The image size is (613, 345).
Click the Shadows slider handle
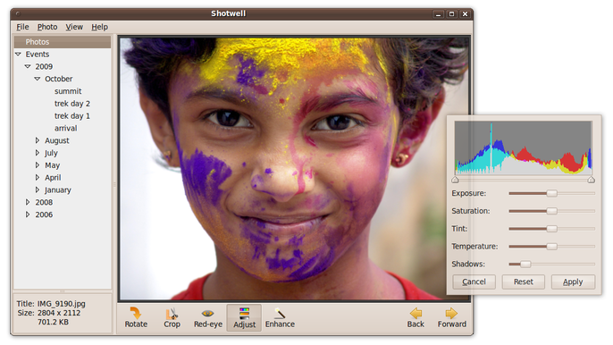(x=525, y=264)
